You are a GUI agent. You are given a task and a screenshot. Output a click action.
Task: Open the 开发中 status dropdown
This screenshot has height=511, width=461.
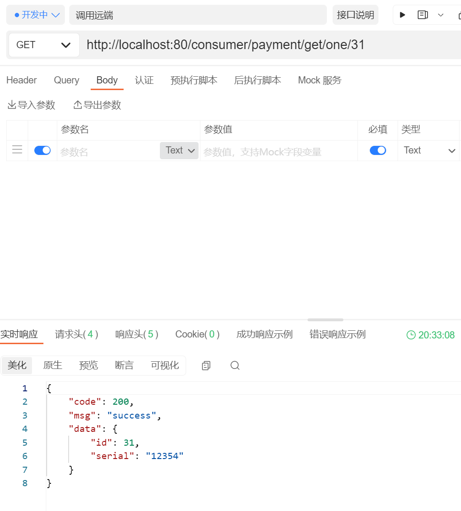[x=36, y=15]
